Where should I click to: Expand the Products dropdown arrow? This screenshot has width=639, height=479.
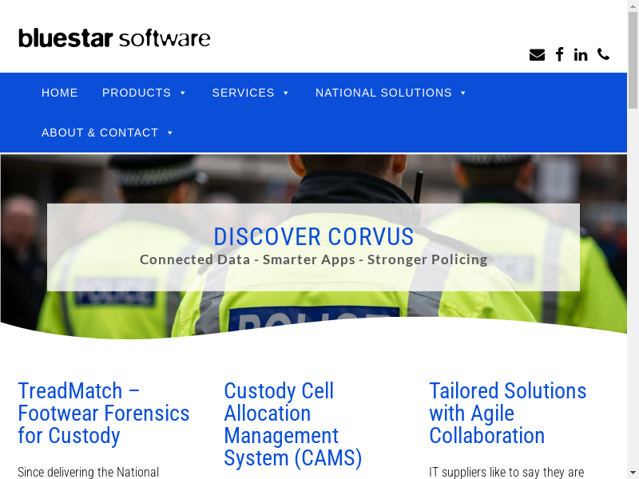(183, 93)
